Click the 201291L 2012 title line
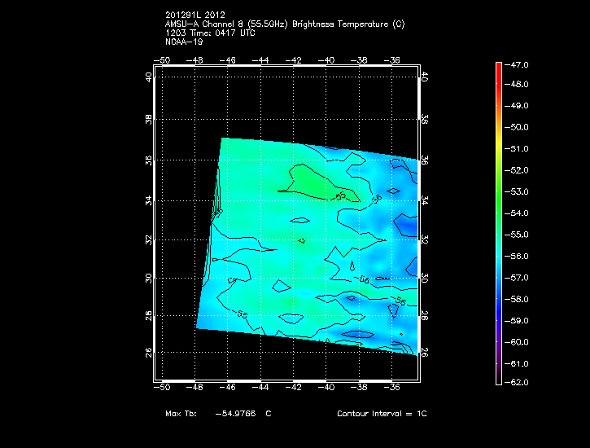The height and width of the screenshot is (448, 590). (197, 16)
